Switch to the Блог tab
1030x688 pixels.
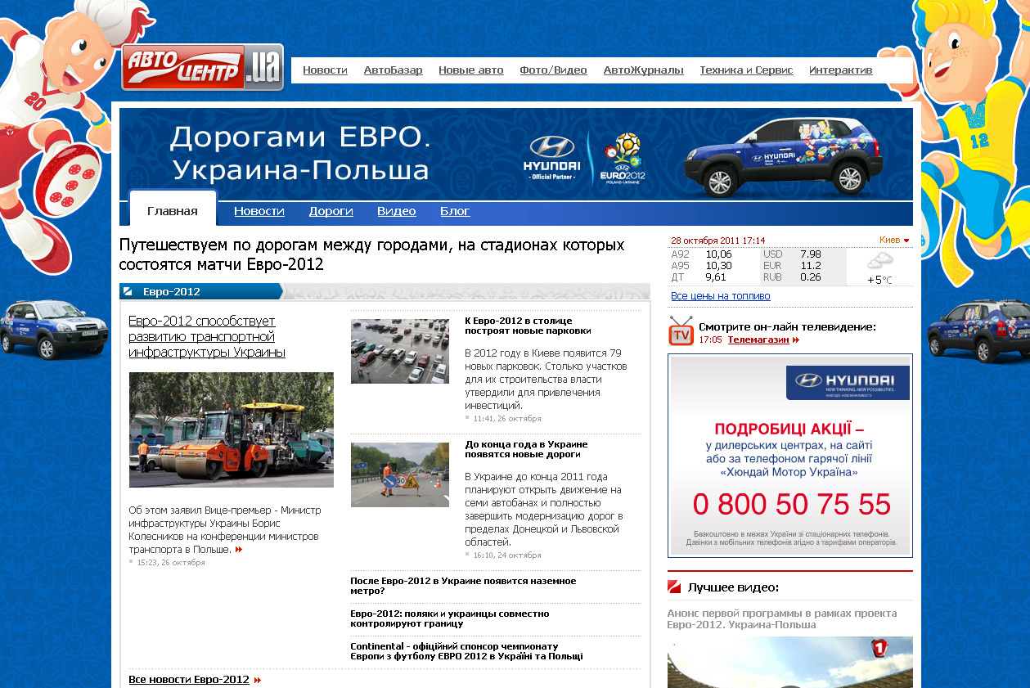pyautogui.click(x=455, y=211)
